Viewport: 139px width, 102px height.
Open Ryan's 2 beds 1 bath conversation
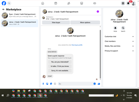[x=19, y=15]
